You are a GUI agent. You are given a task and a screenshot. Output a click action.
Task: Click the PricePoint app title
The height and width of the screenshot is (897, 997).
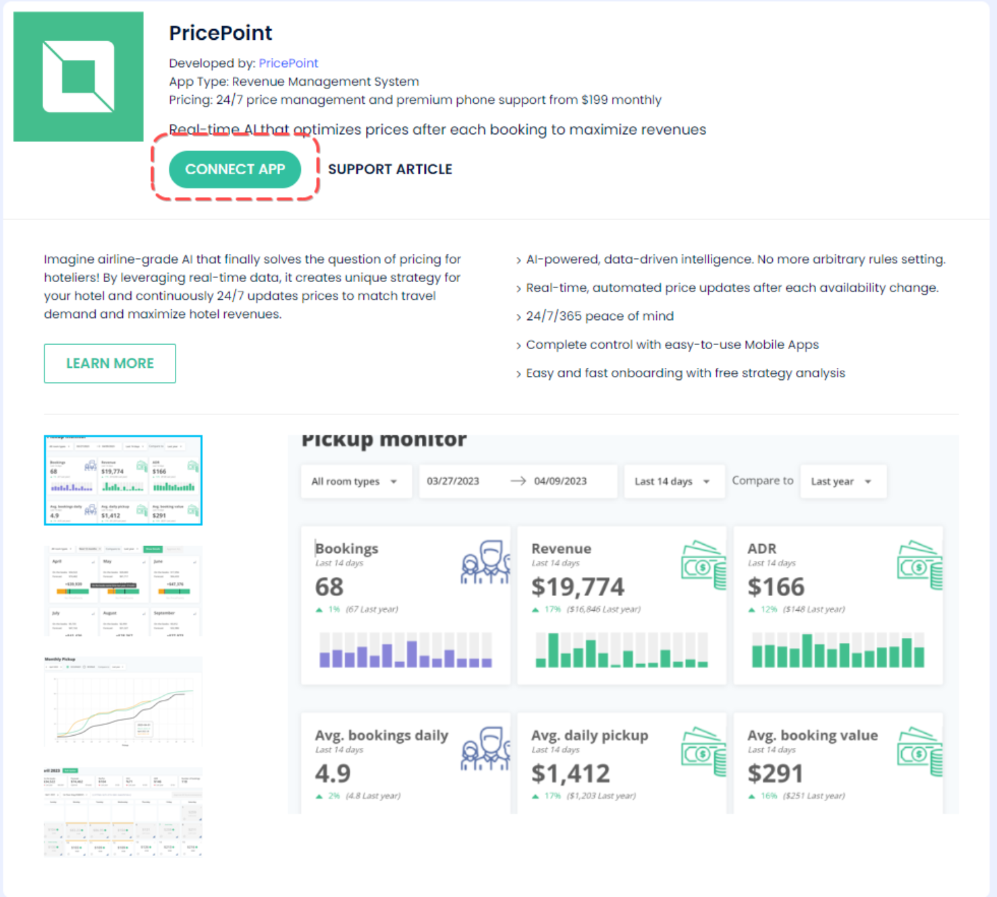click(221, 33)
